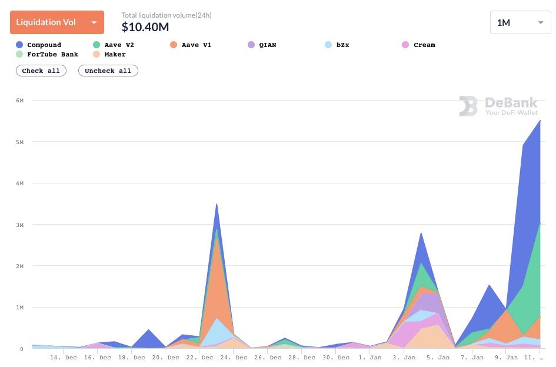Click the 2M y-axis label
The height and width of the screenshot is (367, 556).
(20, 266)
